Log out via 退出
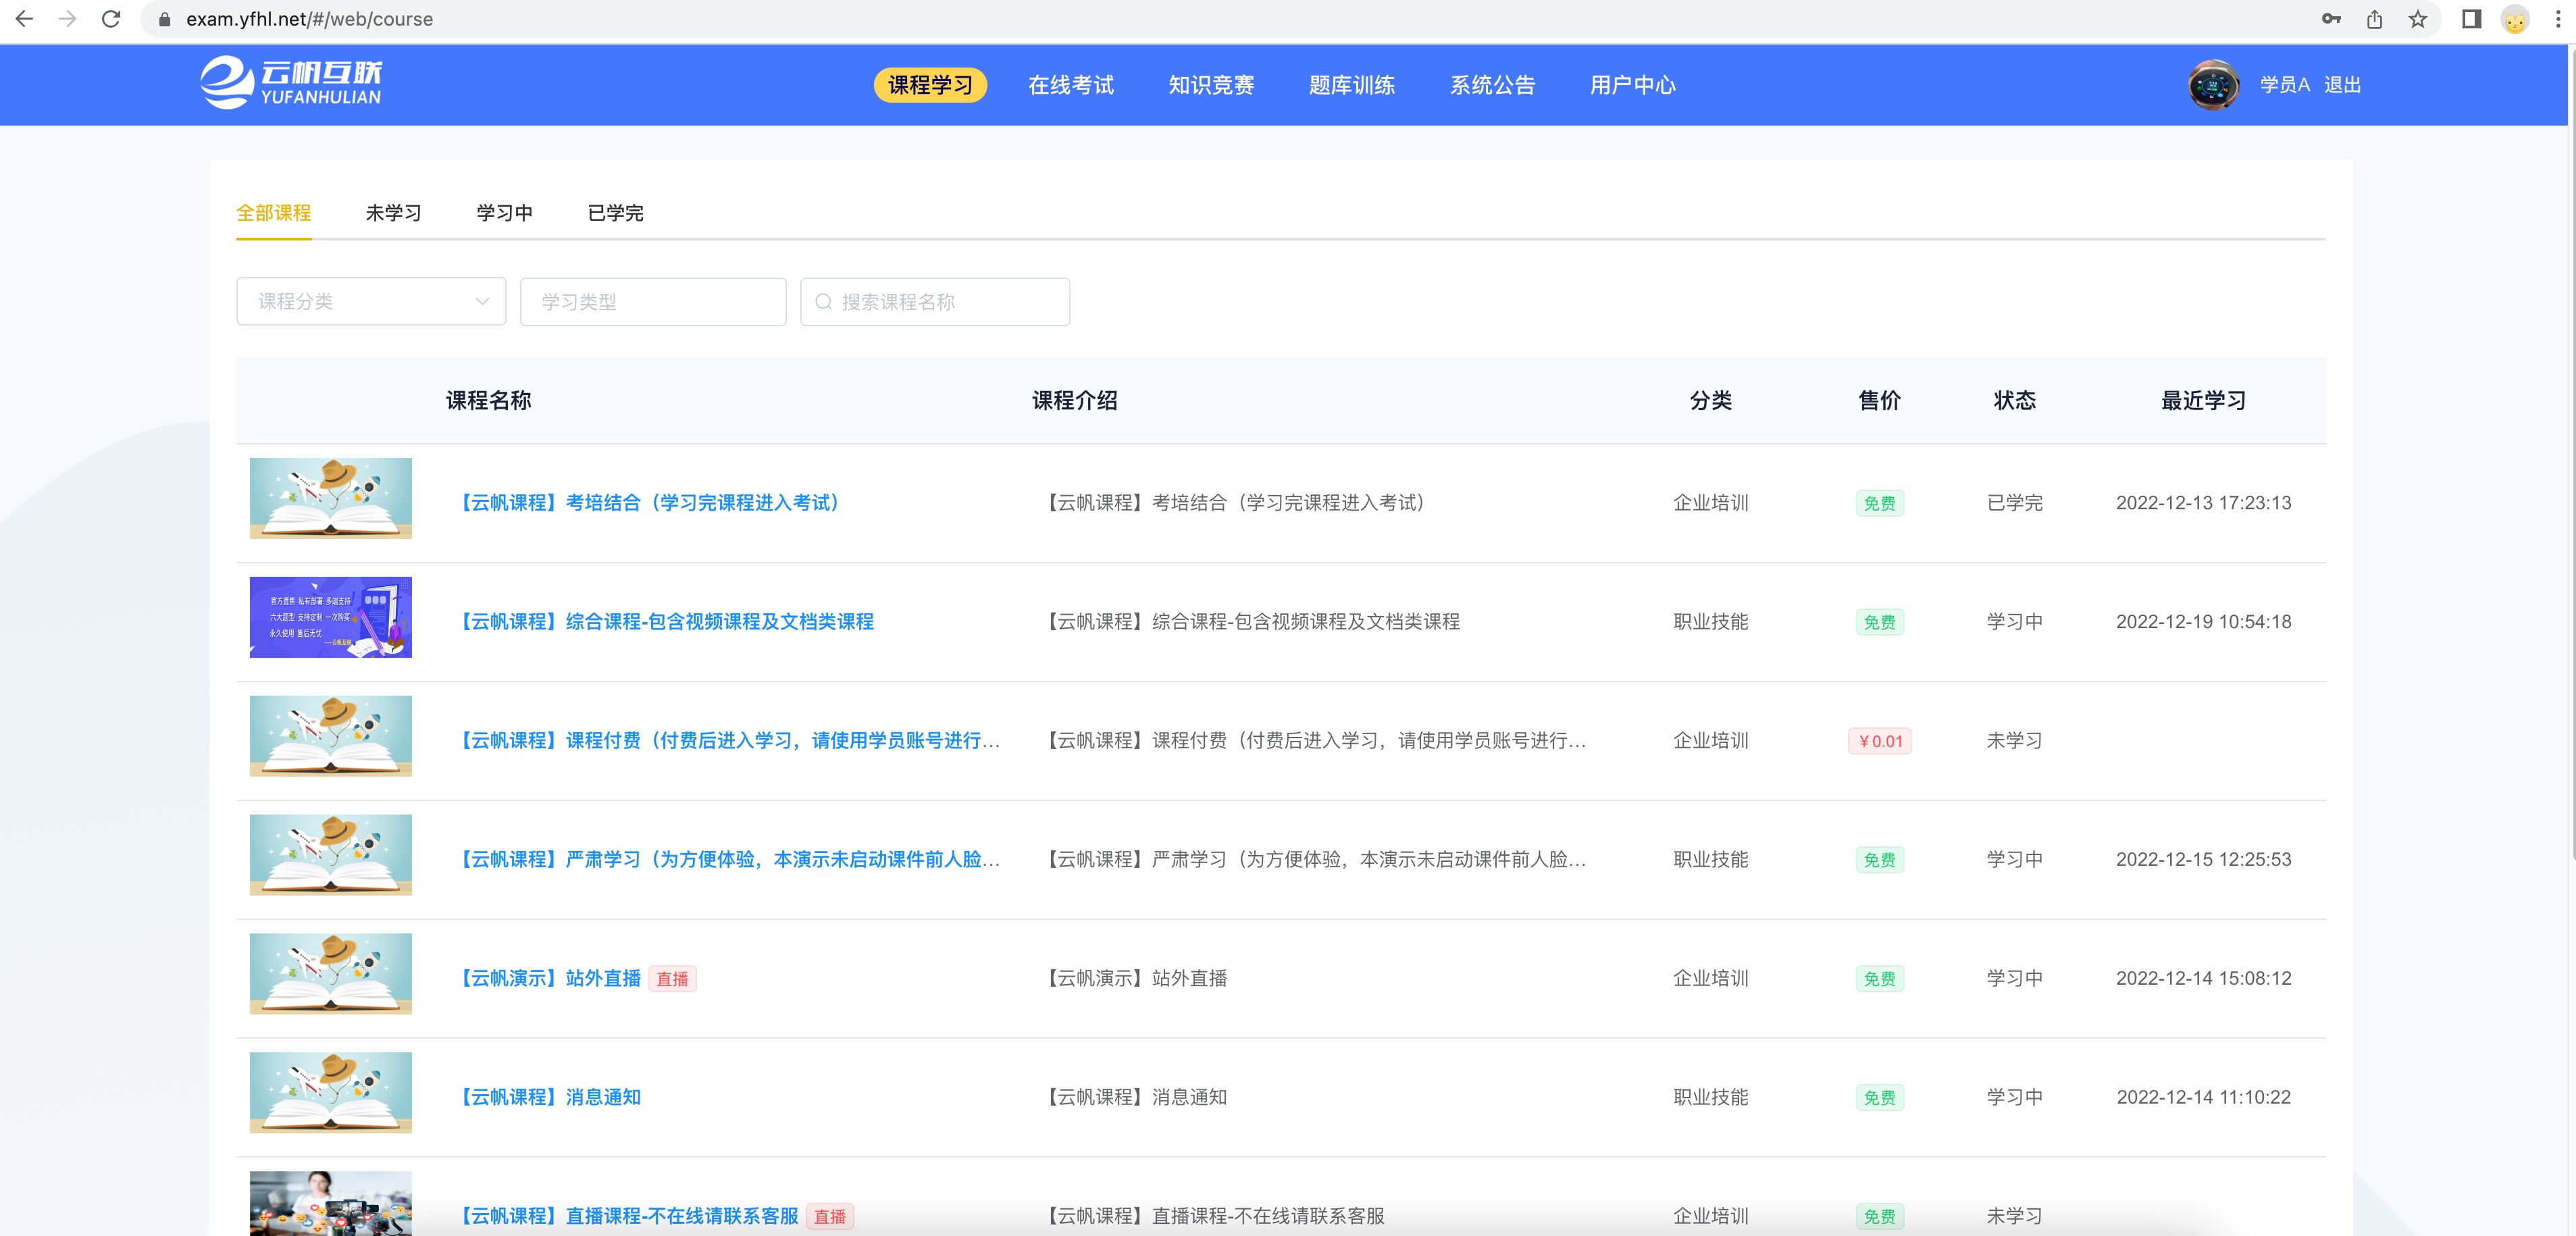Image resolution: width=2576 pixels, height=1236 pixels. (x=2342, y=85)
